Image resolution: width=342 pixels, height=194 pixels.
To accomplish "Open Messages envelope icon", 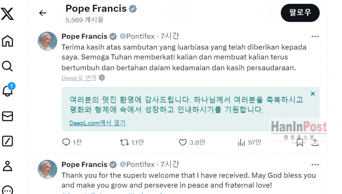I will 7,116.
